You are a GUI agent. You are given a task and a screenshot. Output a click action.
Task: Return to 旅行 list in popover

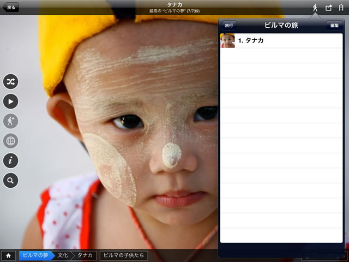229,26
